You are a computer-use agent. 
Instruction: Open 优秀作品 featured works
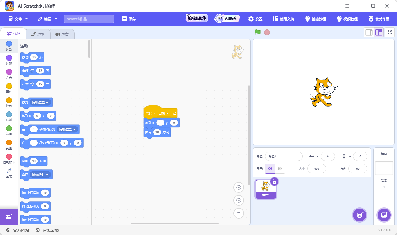[x=379, y=19]
